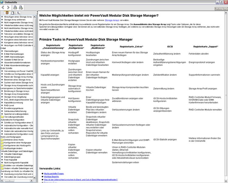The width and height of the screenshot is (228, 183).
Task: Open Einführung in Storage Arrays topic
Action: [17, 91]
